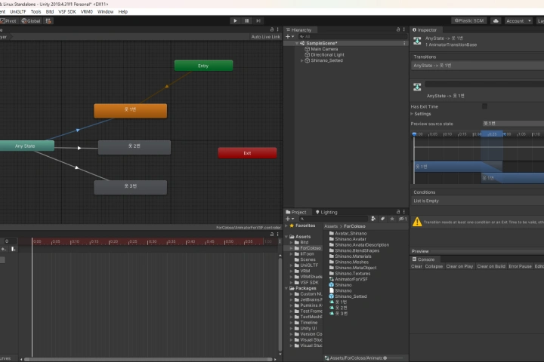
Task: Click the transition icon in Inspector header
Action: (x=417, y=41)
